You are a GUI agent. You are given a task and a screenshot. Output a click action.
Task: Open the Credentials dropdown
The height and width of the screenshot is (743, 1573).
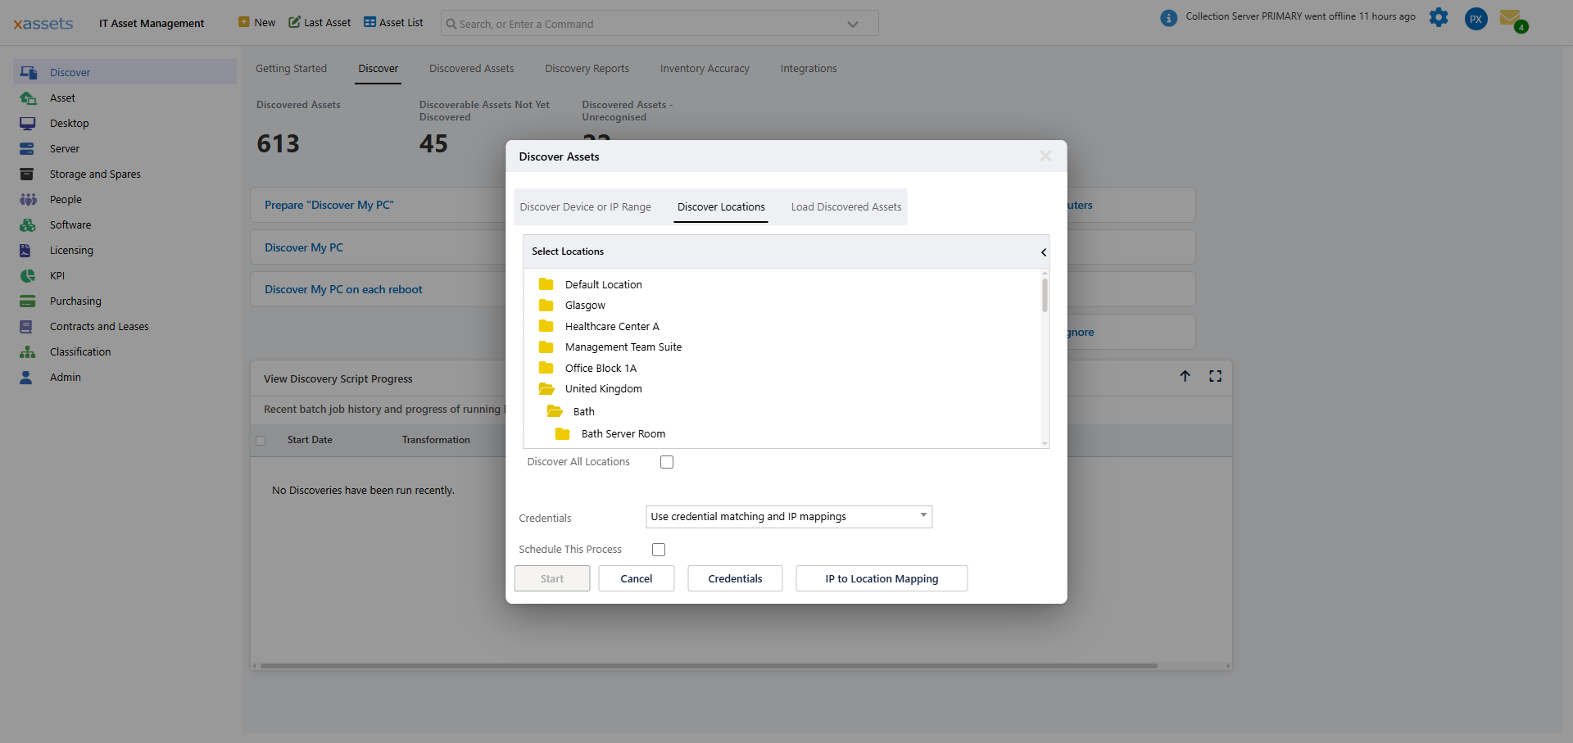[x=789, y=517]
